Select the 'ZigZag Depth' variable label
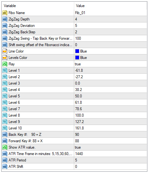149x173 pixels. pyautogui.click(x=19, y=19)
